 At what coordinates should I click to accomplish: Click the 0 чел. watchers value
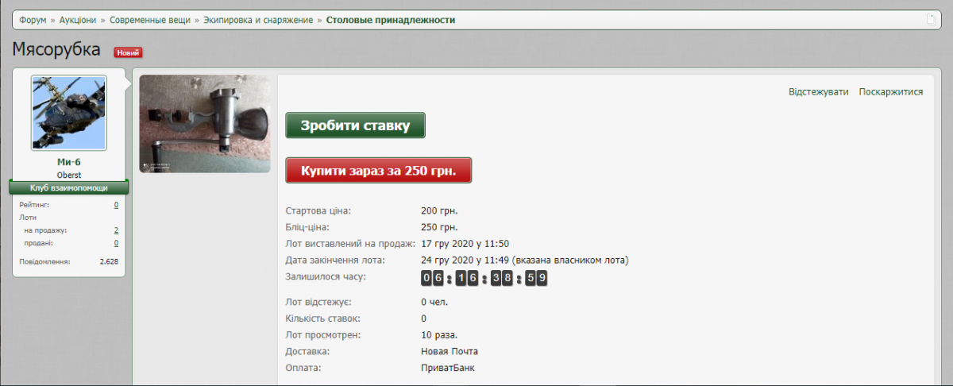[x=434, y=302]
